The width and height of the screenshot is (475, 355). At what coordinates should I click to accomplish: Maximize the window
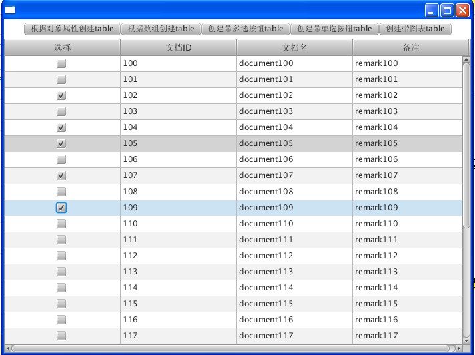pyautogui.click(x=447, y=10)
